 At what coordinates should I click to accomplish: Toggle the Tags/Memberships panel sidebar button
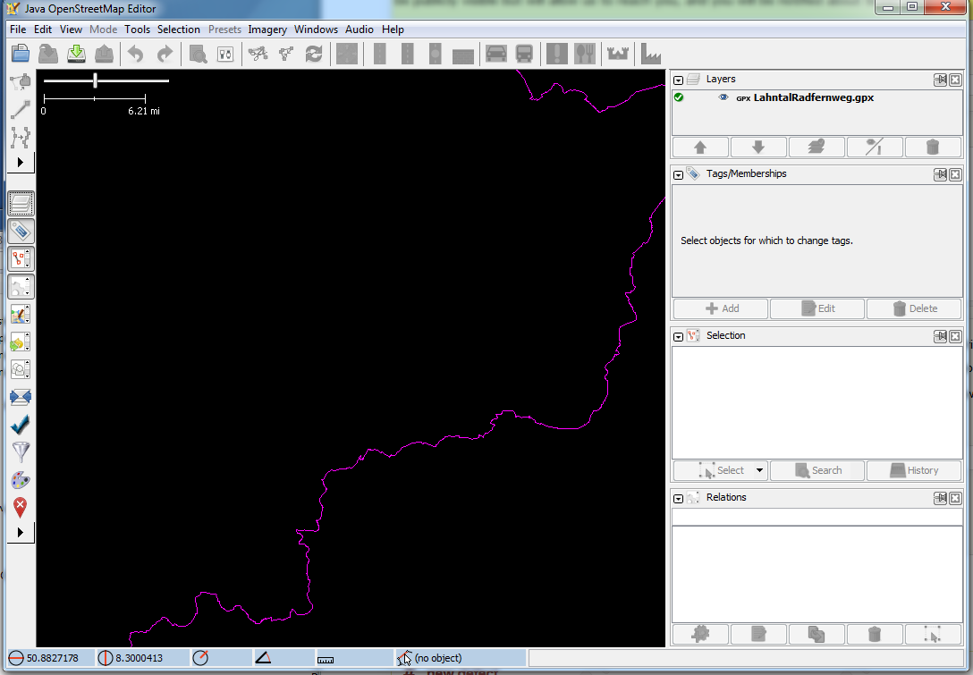20,232
